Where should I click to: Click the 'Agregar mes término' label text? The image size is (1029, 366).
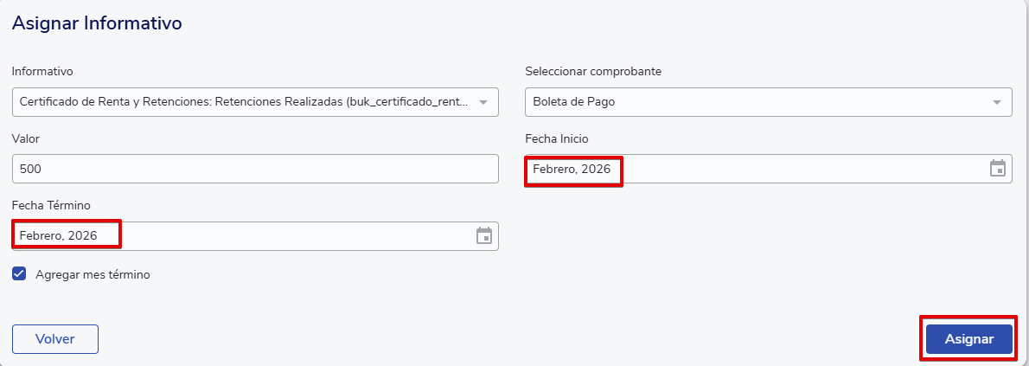click(93, 274)
